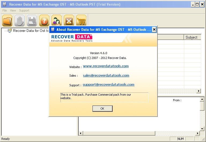
Task: Click the Version 4.6.0 text
Action: [x=98, y=53]
